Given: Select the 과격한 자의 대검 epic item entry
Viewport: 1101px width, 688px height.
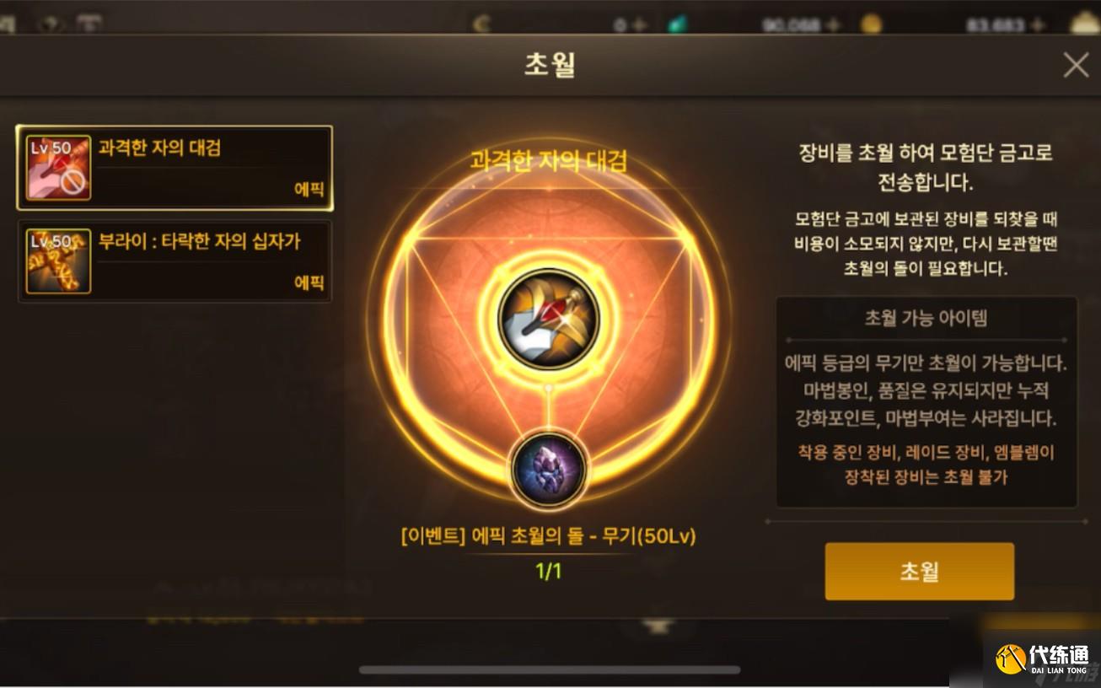Looking at the screenshot, I should pos(175,168).
